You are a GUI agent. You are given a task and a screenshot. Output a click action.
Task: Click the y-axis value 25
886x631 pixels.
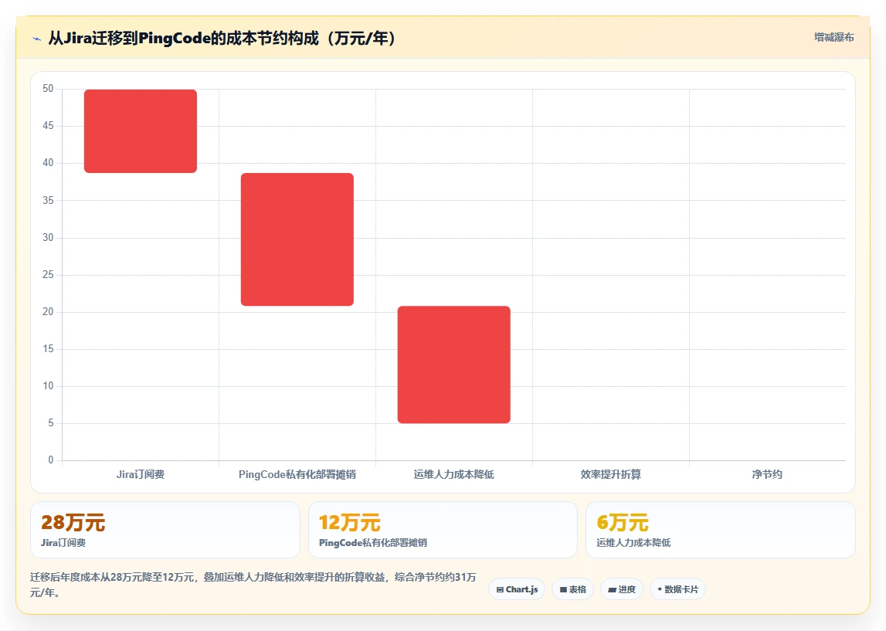48,274
